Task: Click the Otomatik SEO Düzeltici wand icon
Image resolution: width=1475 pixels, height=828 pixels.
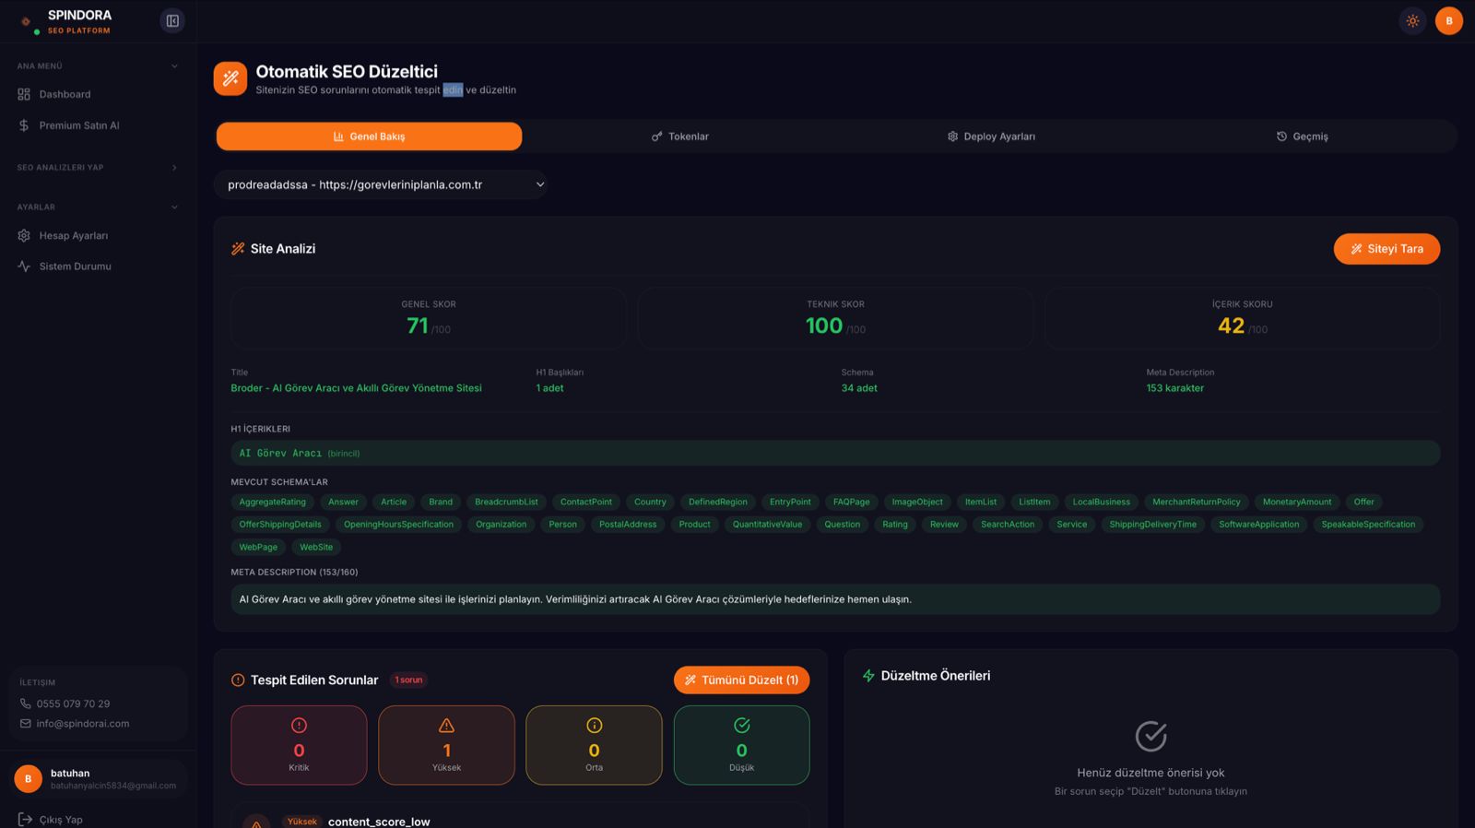Action: [x=230, y=78]
